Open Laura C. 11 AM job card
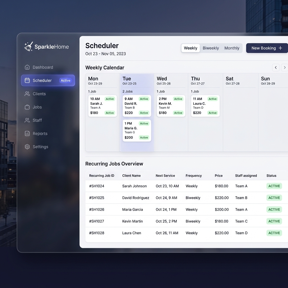 (205, 106)
